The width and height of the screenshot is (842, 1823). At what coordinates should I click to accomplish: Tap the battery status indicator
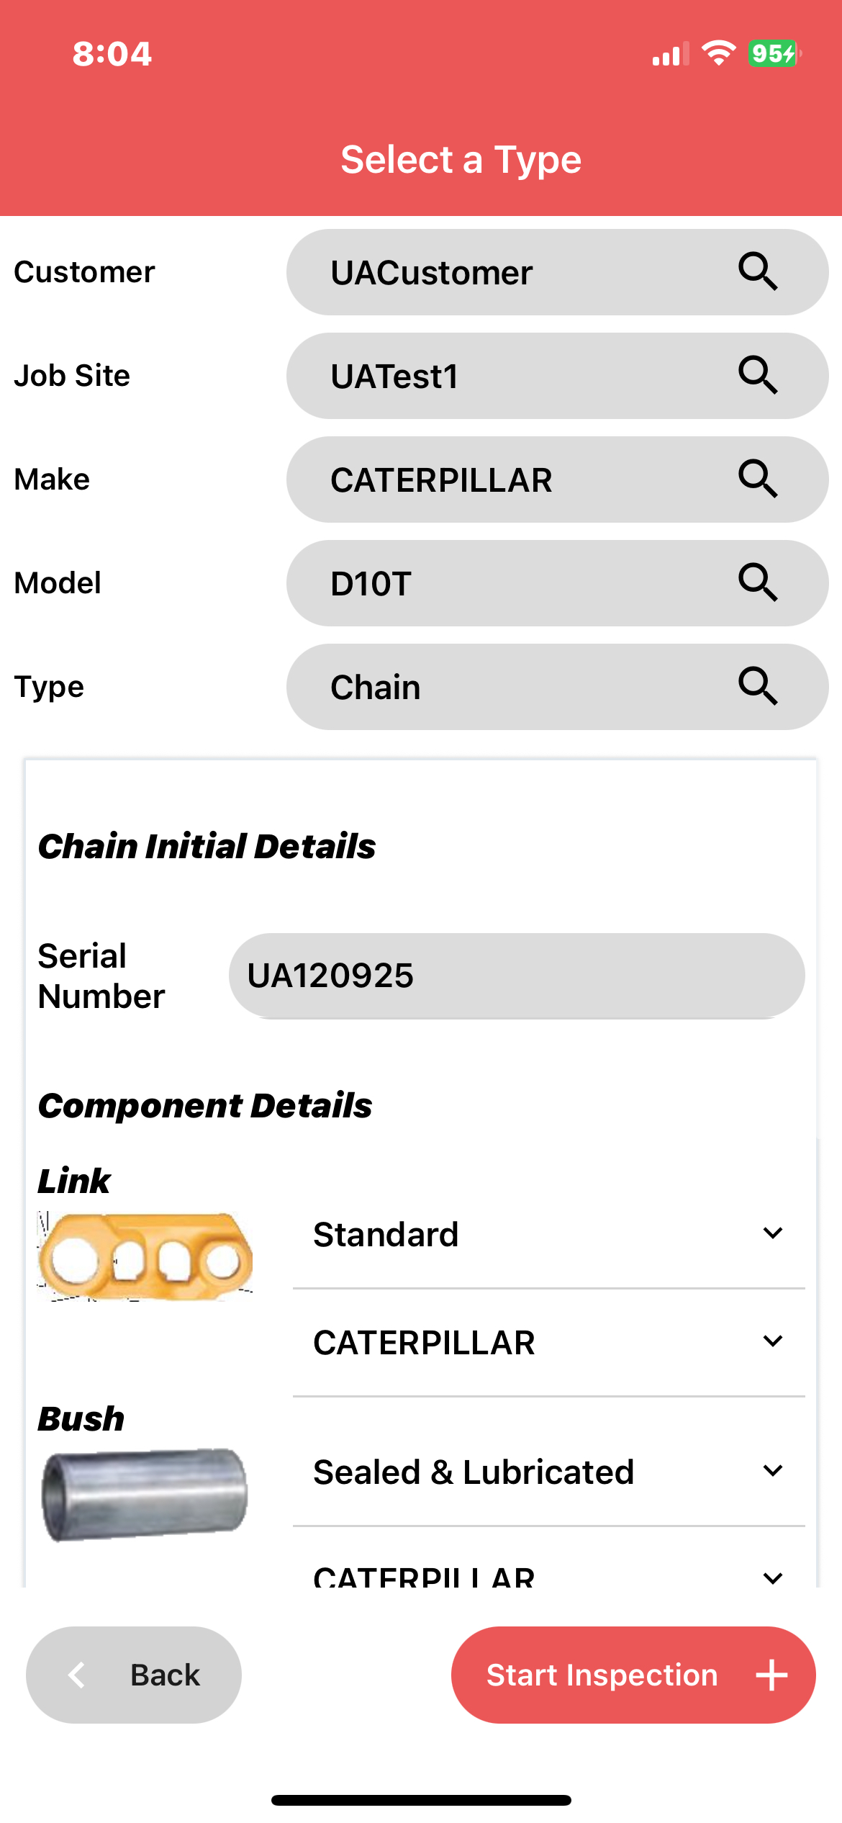774,54
